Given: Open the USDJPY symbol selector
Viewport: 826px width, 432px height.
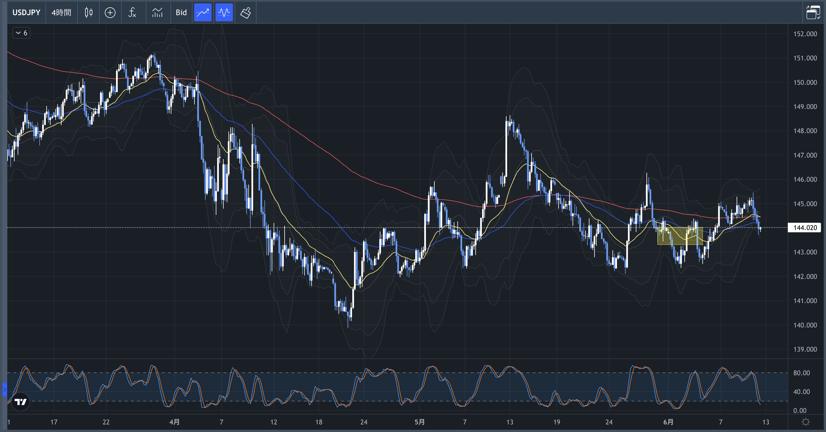Looking at the screenshot, I should tap(26, 12).
